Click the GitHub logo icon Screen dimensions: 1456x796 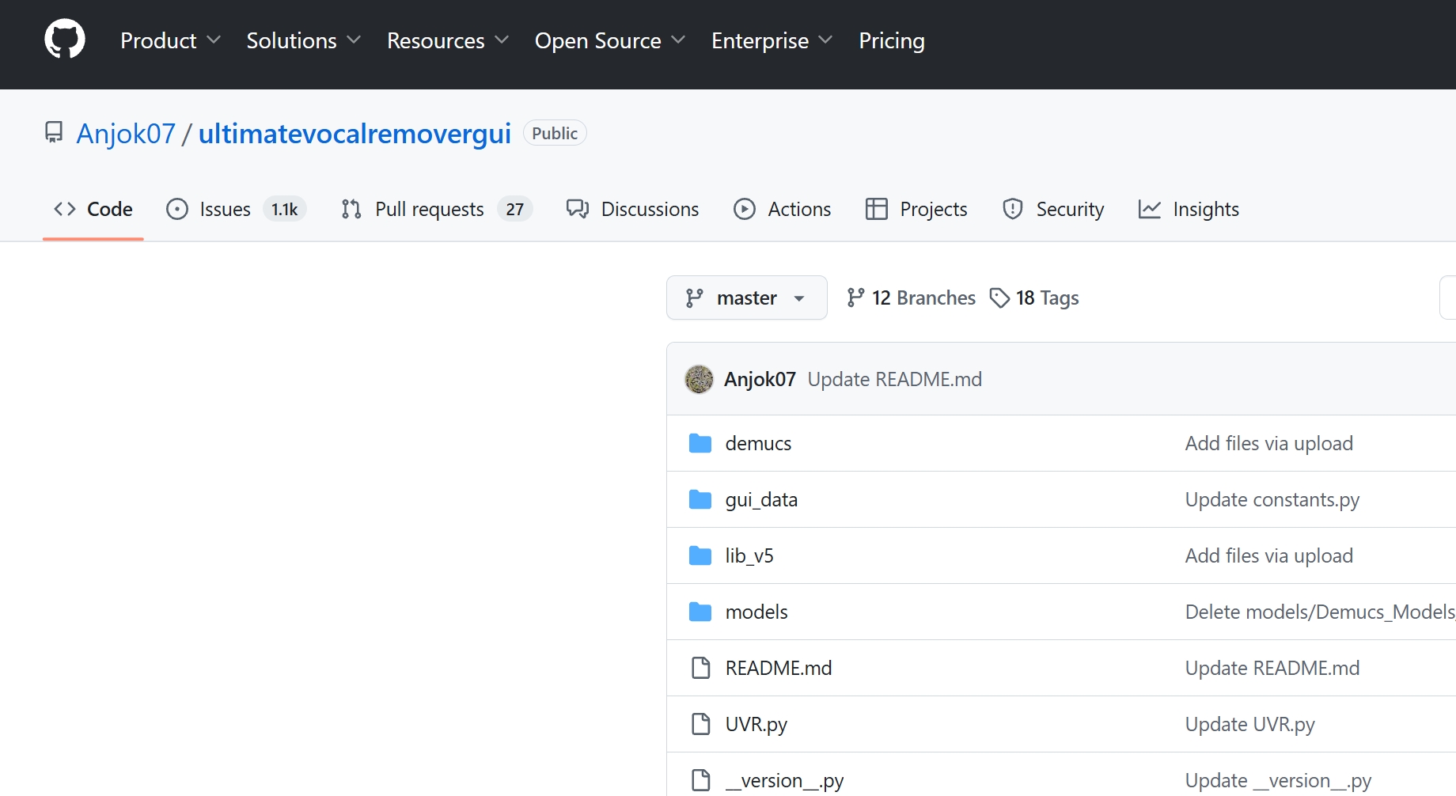[65, 40]
